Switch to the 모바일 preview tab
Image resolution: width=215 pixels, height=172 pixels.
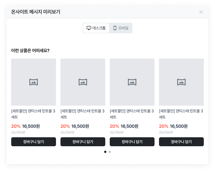pyautogui.click(x=121, y=28)
